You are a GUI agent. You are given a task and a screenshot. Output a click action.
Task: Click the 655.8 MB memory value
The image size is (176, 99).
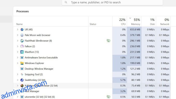click(135, 30)
